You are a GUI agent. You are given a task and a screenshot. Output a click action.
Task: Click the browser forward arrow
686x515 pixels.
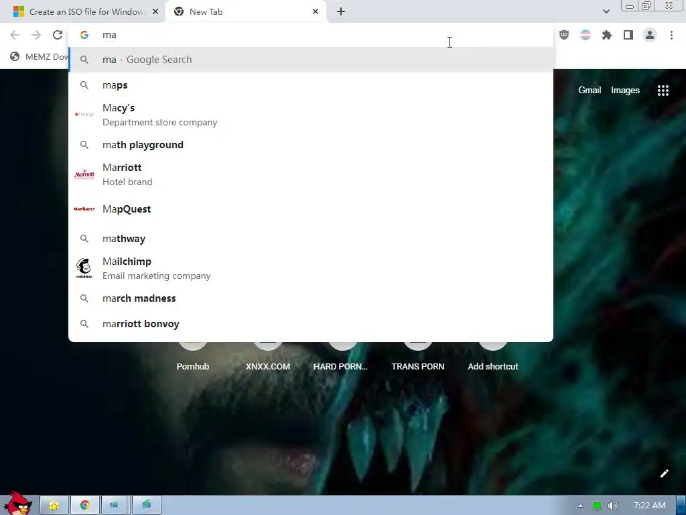(36, 35)
